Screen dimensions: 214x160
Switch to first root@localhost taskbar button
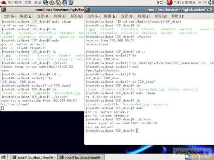pyautogui.click(x=33, y=157)
